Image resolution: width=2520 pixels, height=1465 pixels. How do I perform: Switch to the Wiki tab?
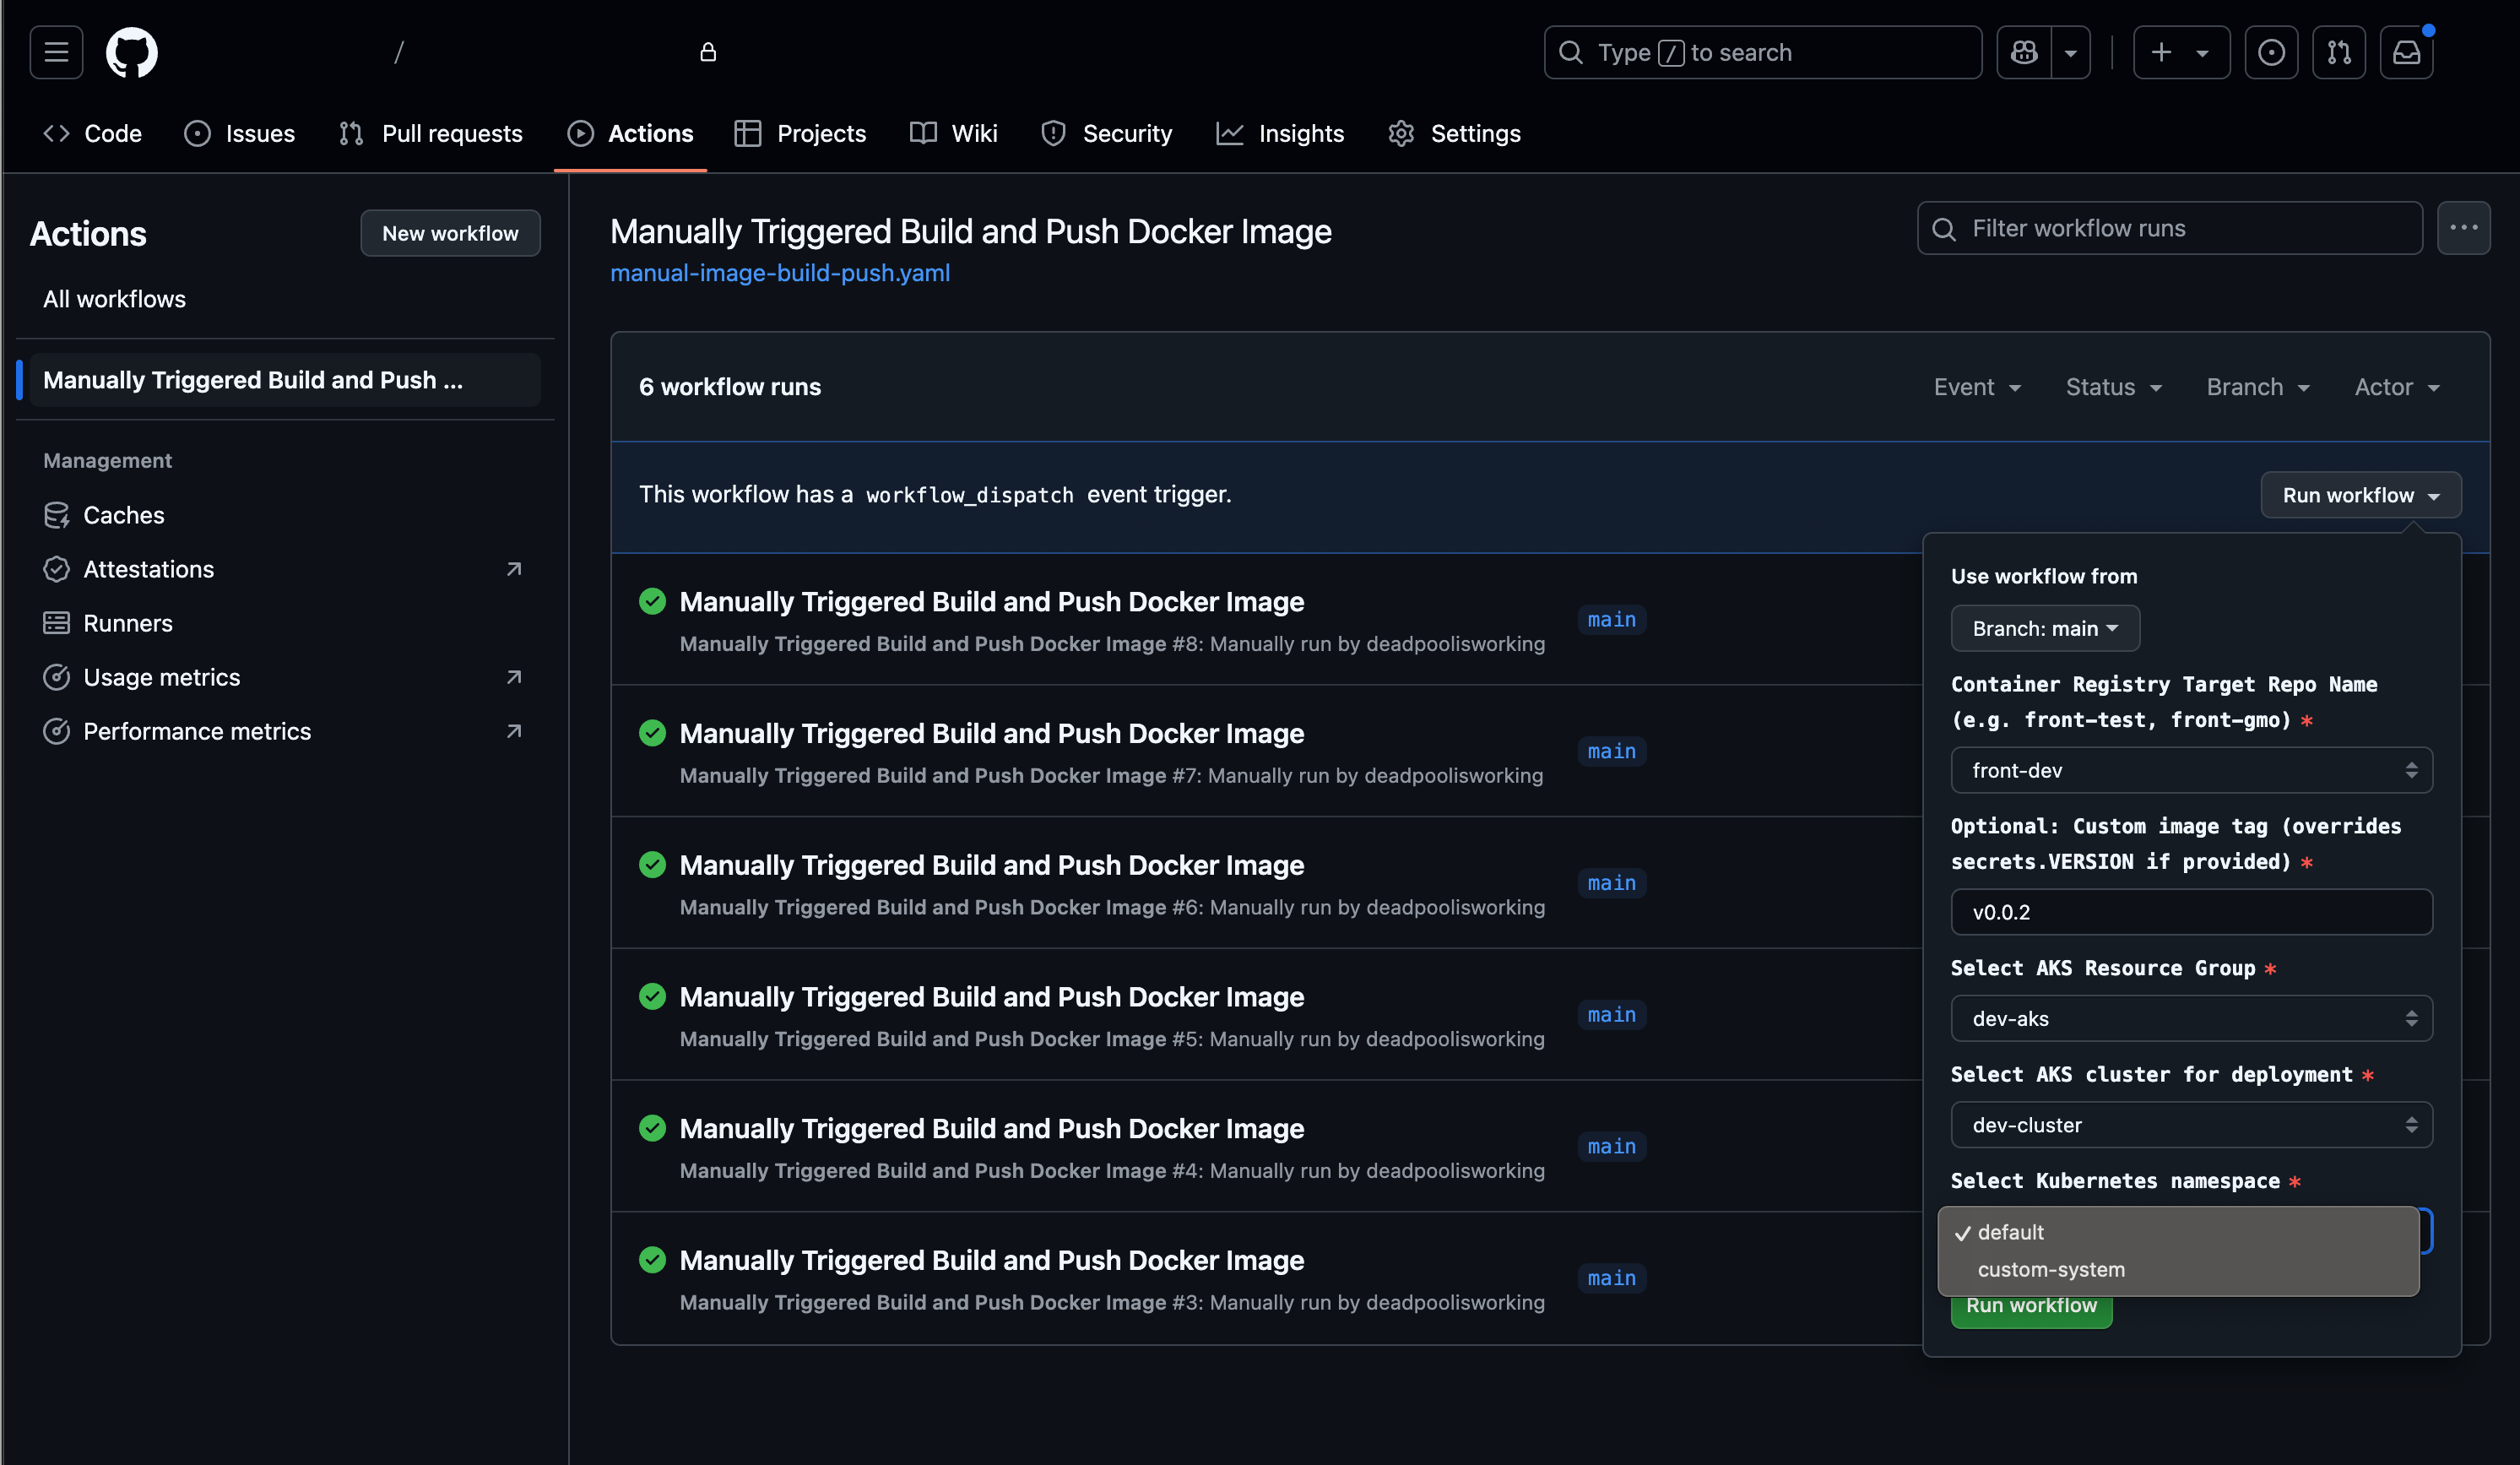point(953,133)
